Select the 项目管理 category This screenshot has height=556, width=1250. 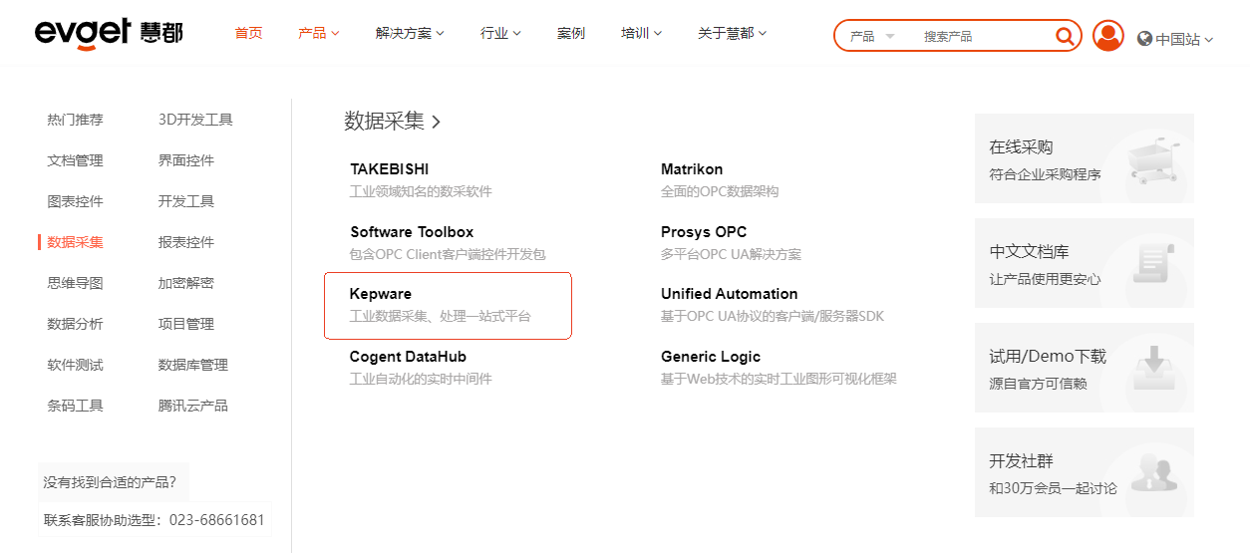tap(186, 324)
